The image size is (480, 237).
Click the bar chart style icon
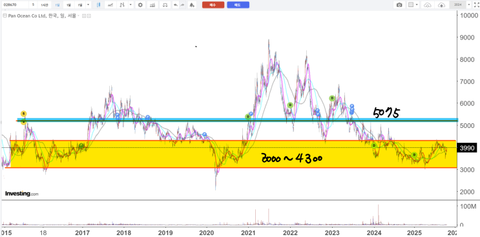pos(123,5)
